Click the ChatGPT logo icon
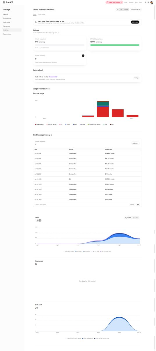Image resolution: width=156 pixels, height=351 pixels. [4, 2]
